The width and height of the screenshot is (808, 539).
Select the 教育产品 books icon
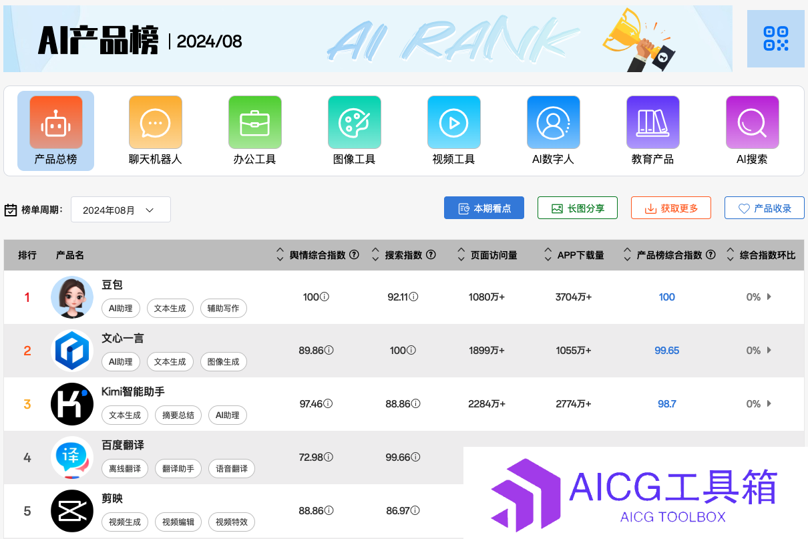pos(653,122)
